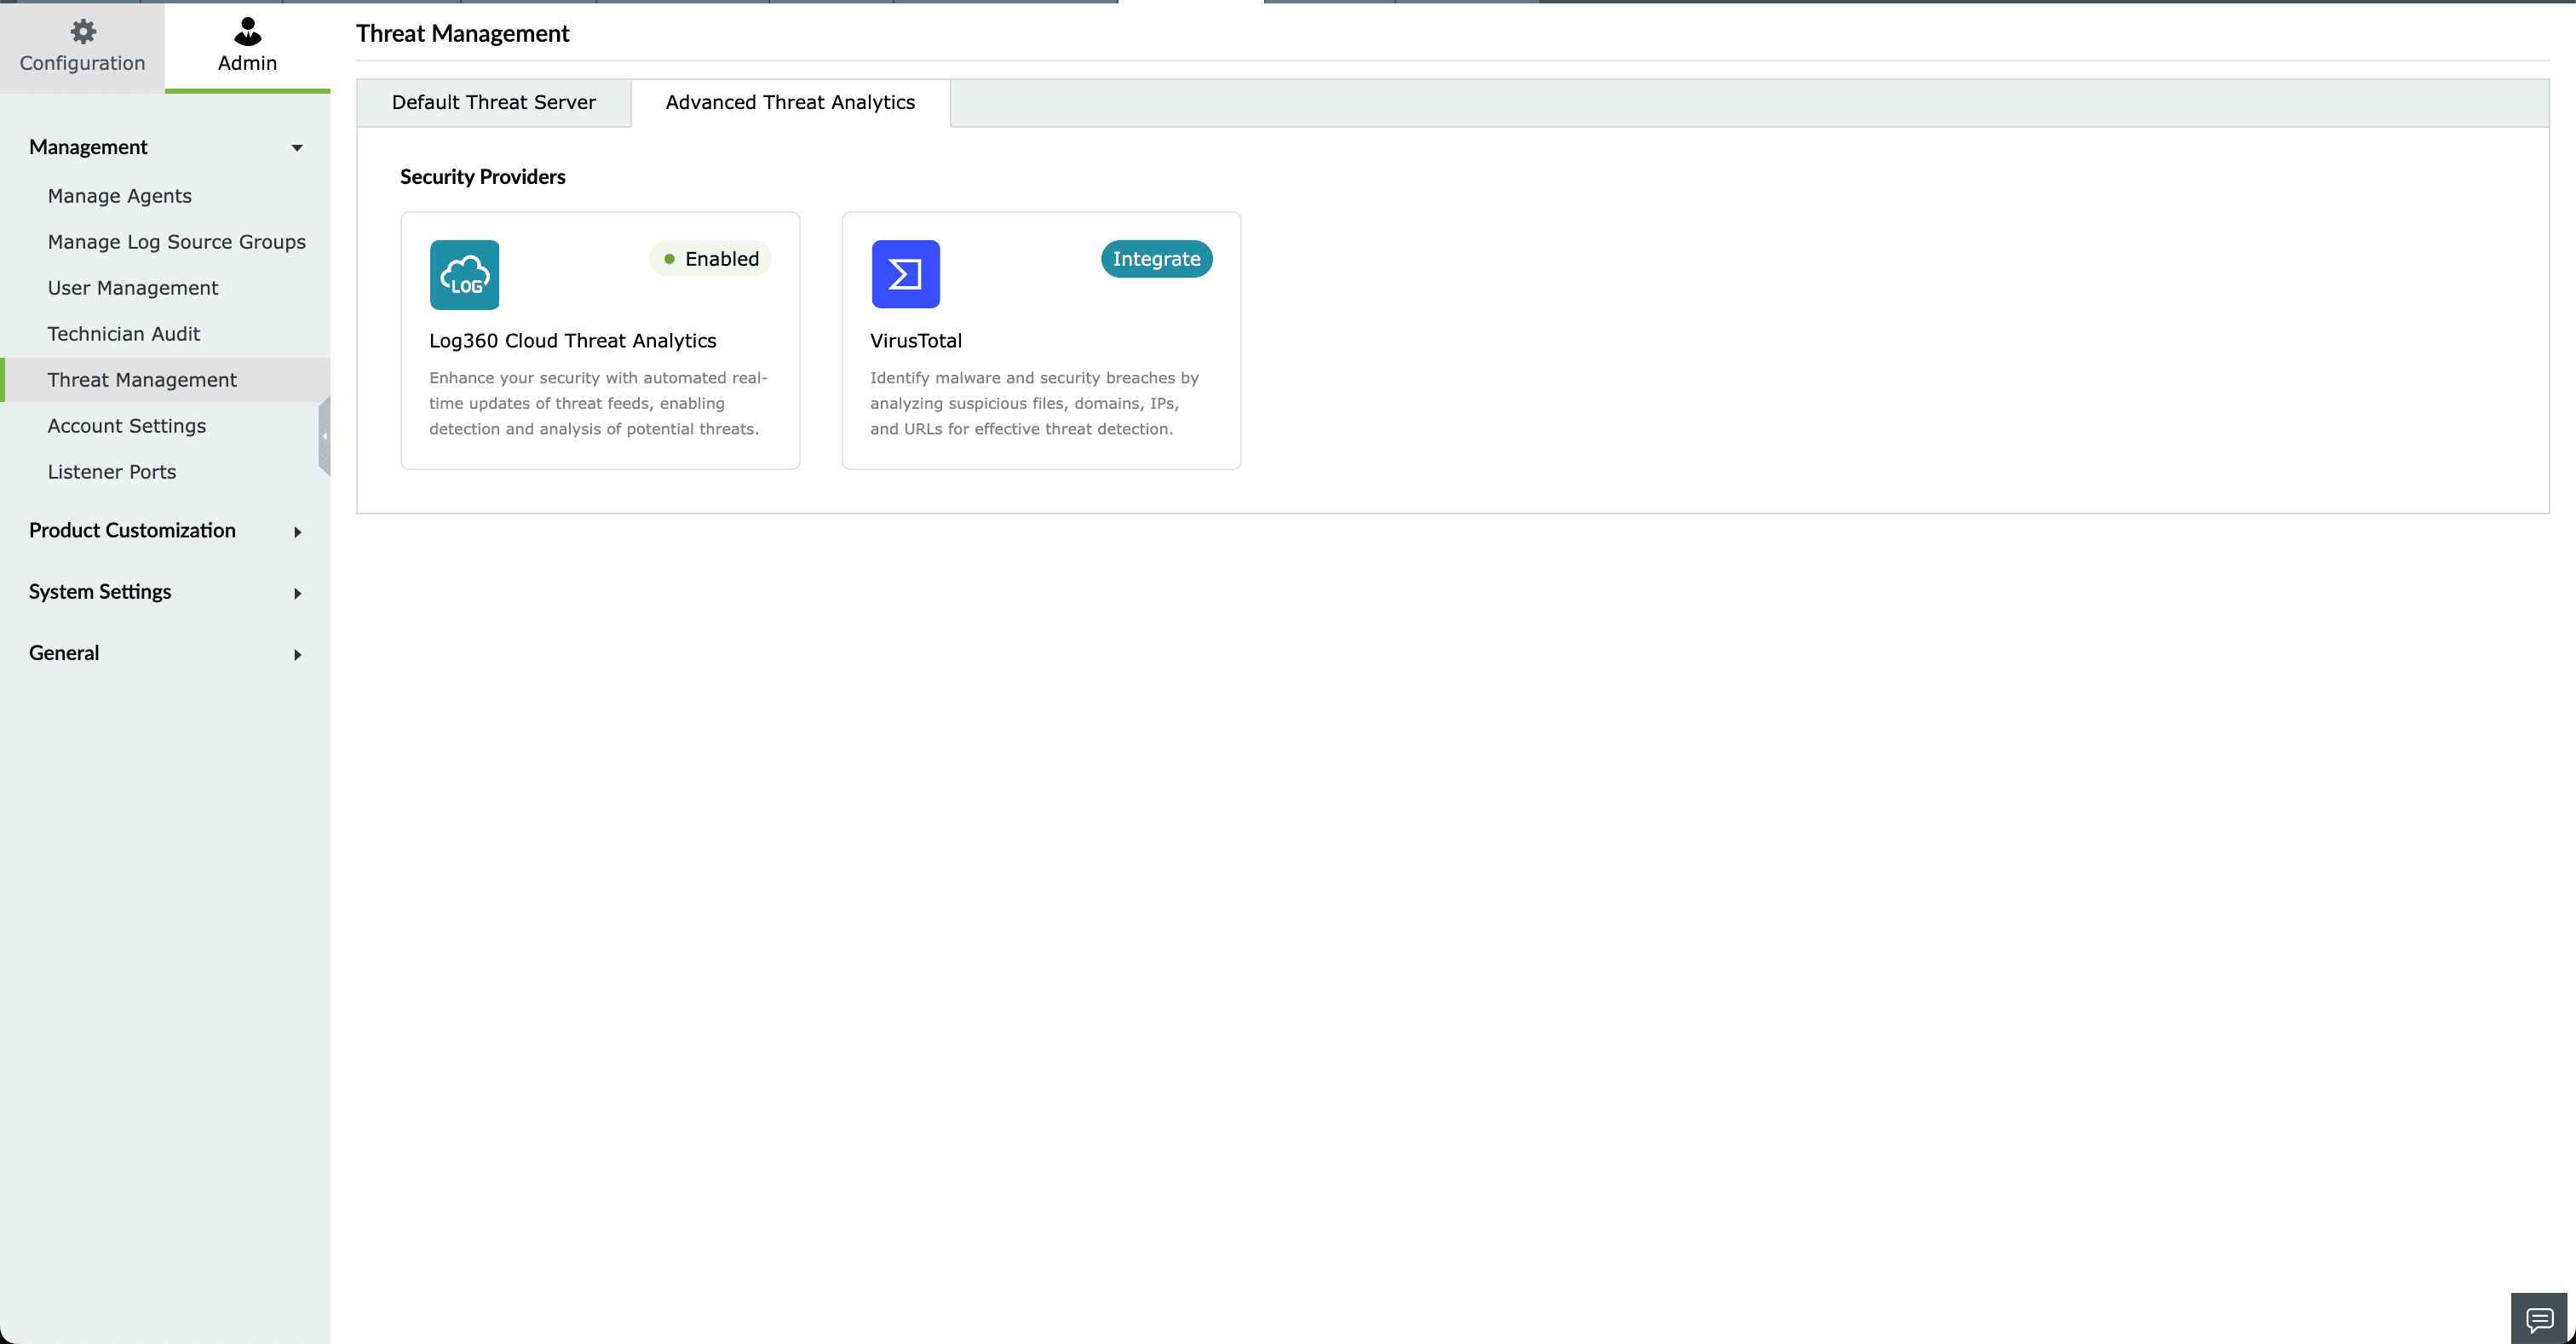Image resolution: width=2576 pixels, height=1344 pixels.
Task: Toggle the Enabled status on Log360 Cloud Threat Analytics
Action: 710,258
